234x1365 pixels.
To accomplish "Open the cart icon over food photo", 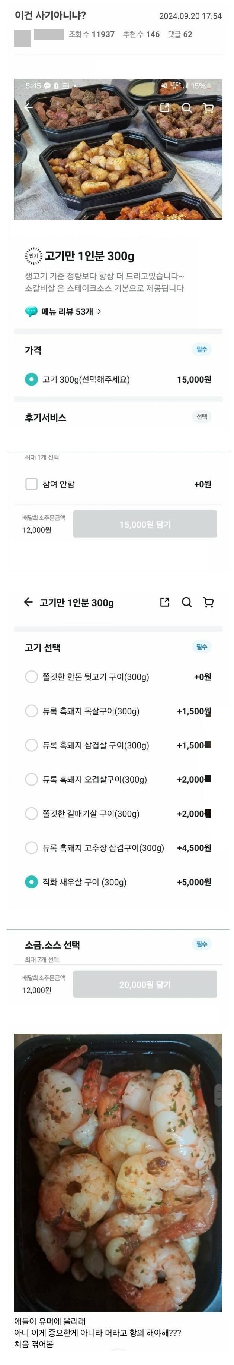I will (209, 108).
